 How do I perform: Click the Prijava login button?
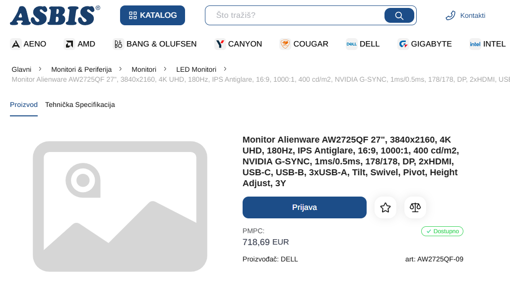click(x=305, y=207)
